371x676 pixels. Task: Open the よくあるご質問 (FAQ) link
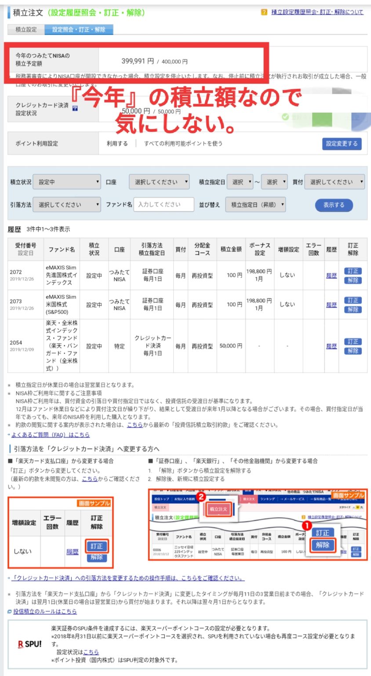point(50,435)
